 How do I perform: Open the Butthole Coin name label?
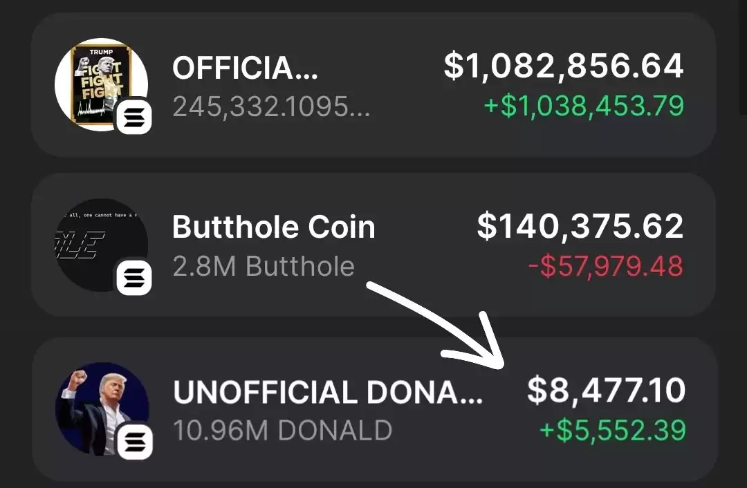(273, 227)
